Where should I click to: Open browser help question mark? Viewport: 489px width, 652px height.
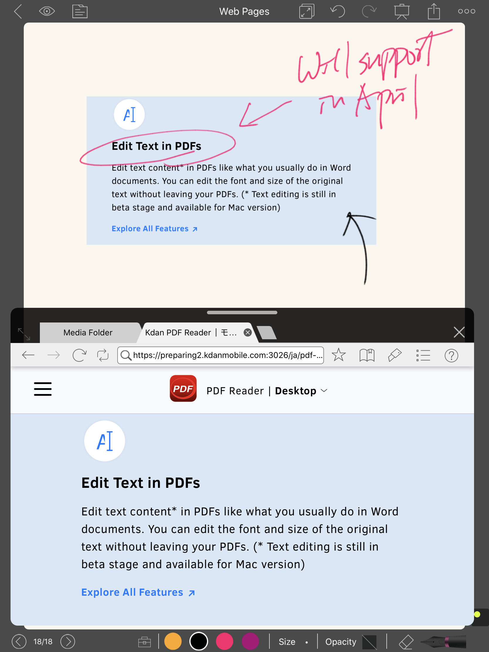[x=451, y=355]
